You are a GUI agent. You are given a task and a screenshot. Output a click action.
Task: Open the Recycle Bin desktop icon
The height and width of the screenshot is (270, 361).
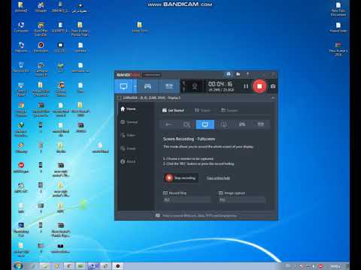pyautogui.click(x=21, y=67)
